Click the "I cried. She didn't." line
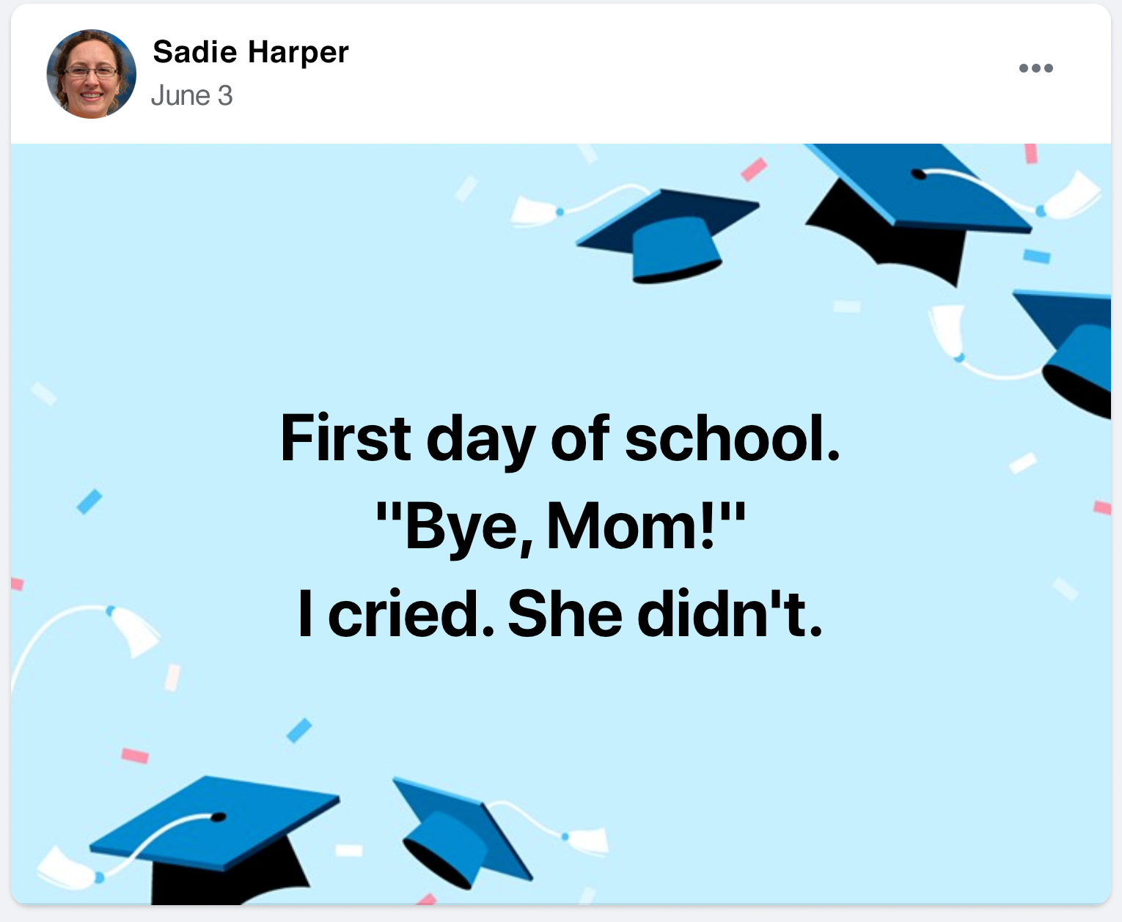The image size is (1122, 922). 560,614
